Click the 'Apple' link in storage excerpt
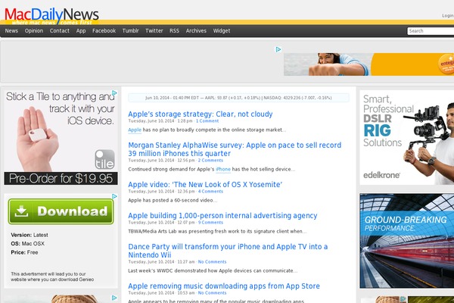454x303 pixels. tap(135, 130)
